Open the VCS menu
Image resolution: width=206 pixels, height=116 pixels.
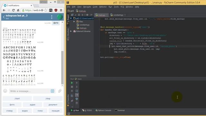coord(122,7)
